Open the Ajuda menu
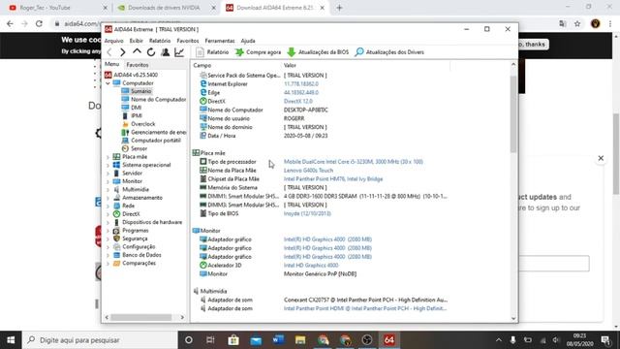The image size is (620, 349). [248, 41]
